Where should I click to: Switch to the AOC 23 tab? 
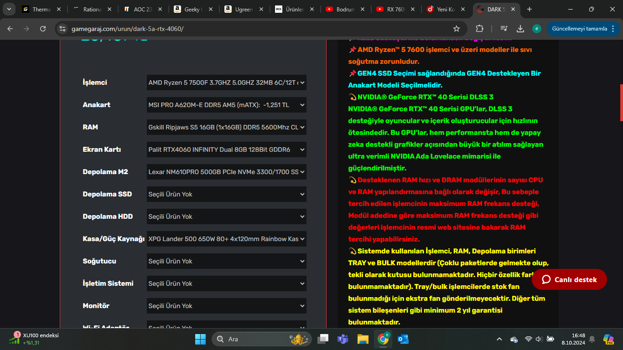pyautogui.click(x=143, y=9)
